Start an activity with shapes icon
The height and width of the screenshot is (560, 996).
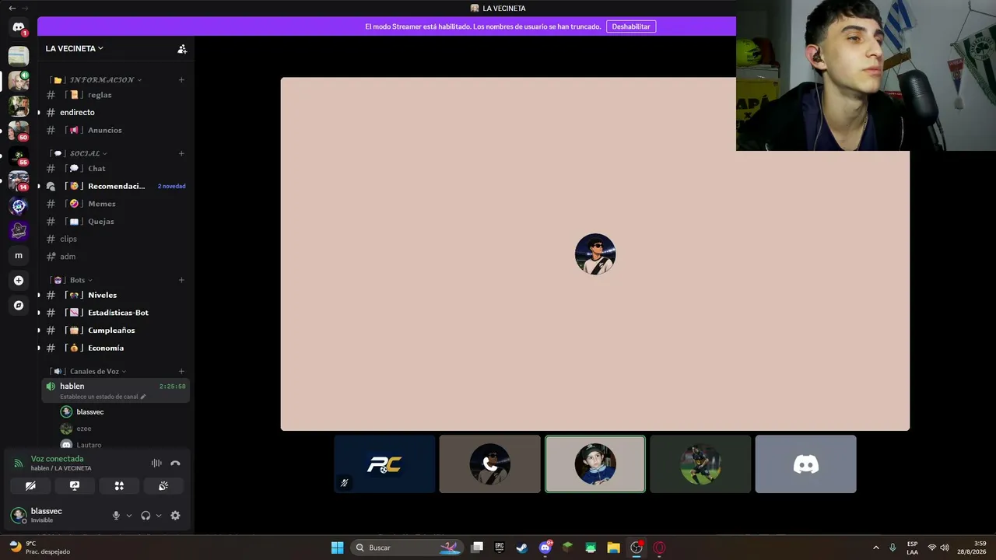119,485
